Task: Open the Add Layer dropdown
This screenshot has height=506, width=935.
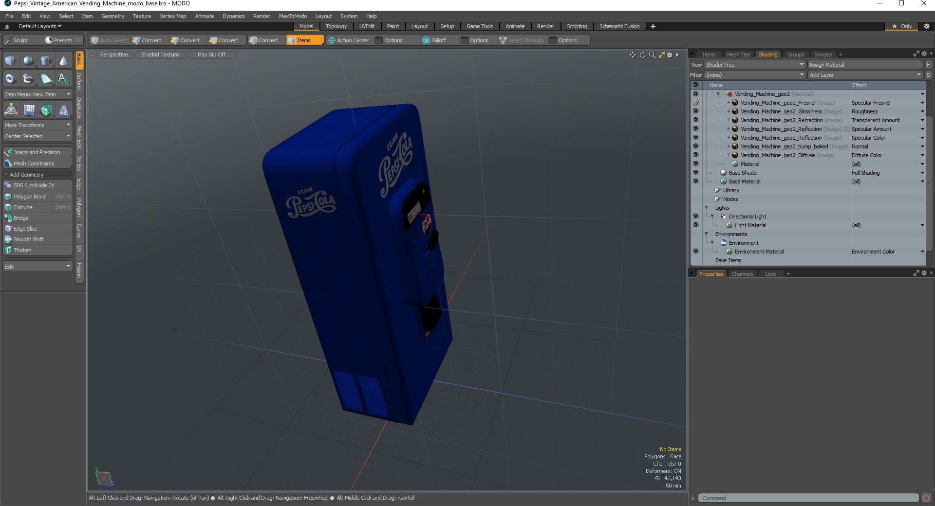Action: [x=865, y=75]
